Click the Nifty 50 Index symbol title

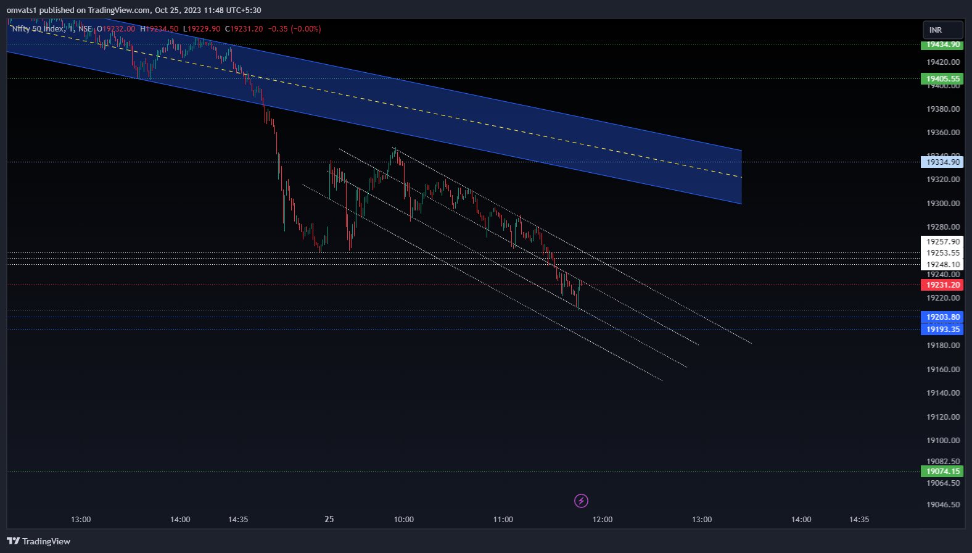tap(38, 29)
